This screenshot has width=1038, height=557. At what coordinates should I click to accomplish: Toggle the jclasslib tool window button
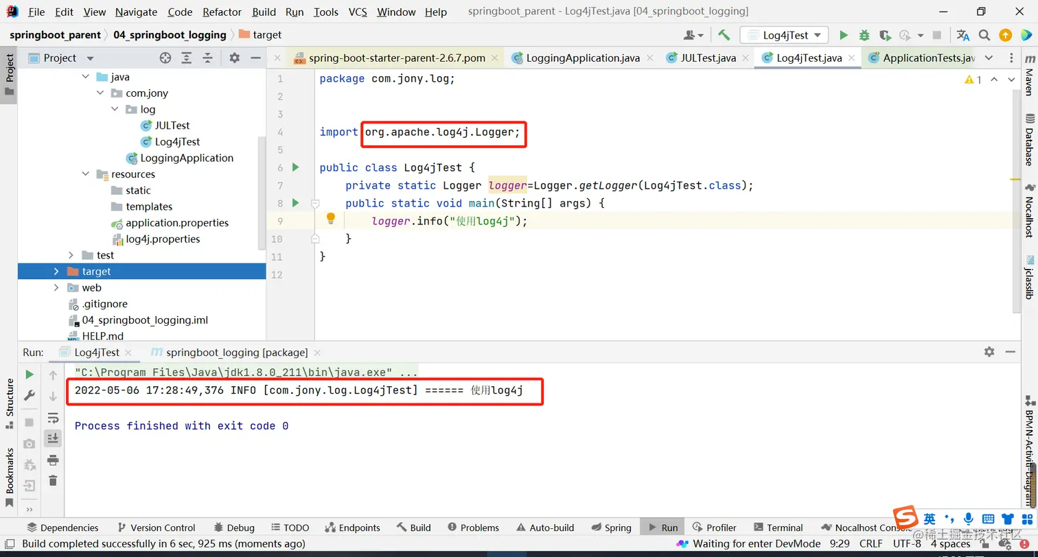point(1029,277)
